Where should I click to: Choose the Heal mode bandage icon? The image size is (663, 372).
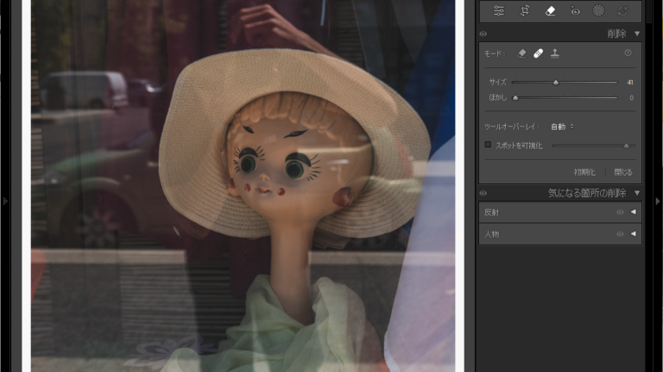click(x=539, y=53)
